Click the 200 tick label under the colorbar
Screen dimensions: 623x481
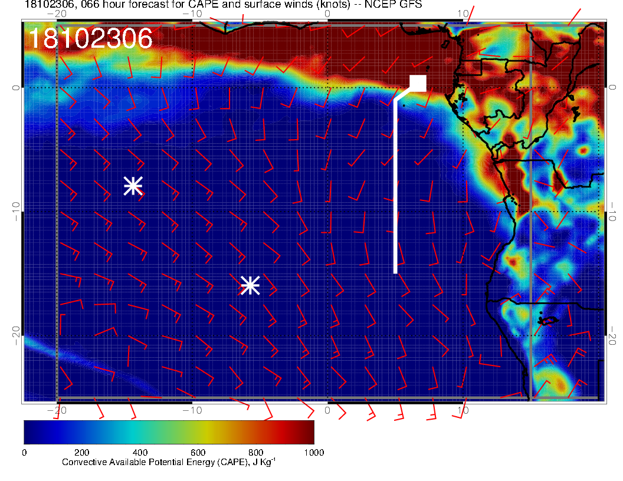tap(81, 453)
